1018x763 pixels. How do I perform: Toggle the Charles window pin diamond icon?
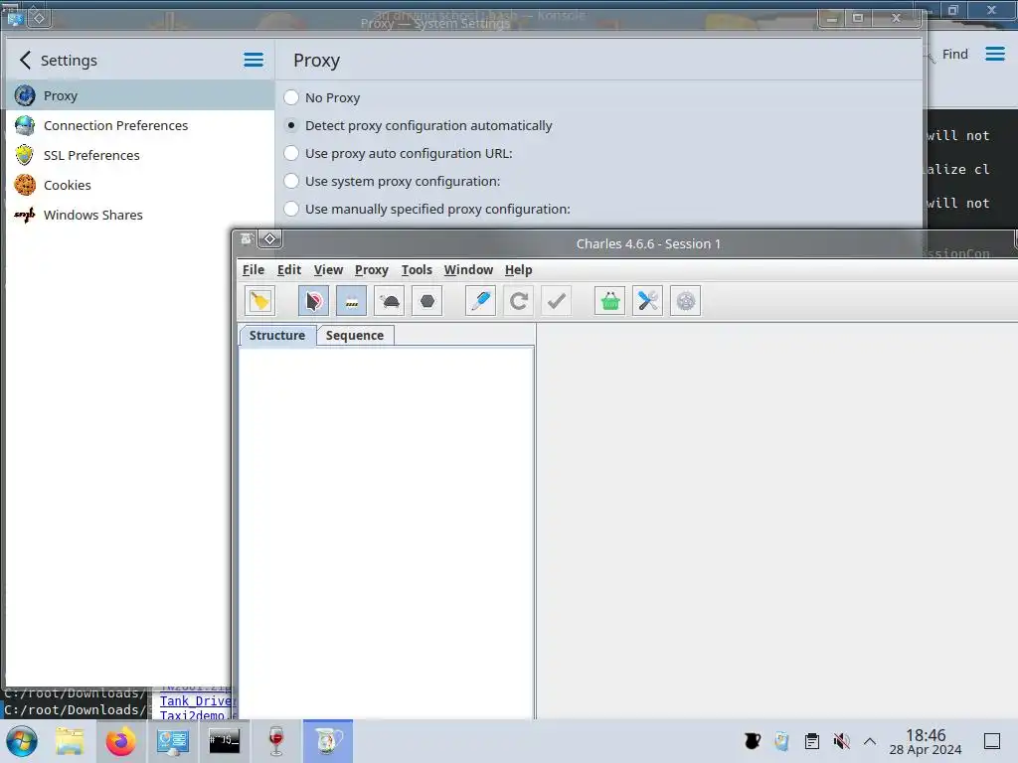pos(270,238)
